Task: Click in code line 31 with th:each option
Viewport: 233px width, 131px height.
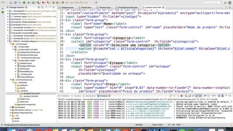Action: (148, 48)
